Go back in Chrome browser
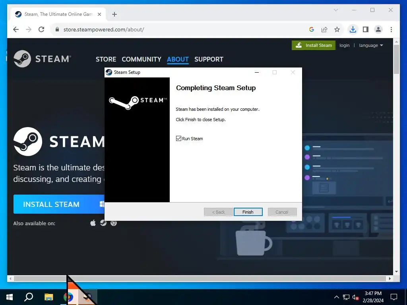The height and width of the screenshot is (305, 407). point(16,29)
